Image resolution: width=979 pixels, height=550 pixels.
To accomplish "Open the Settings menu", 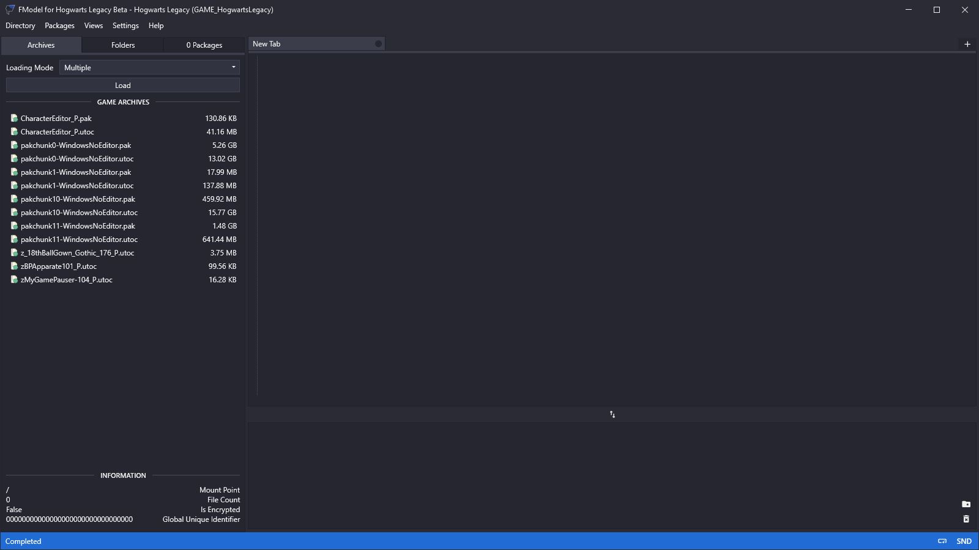I will coord(125,26).
